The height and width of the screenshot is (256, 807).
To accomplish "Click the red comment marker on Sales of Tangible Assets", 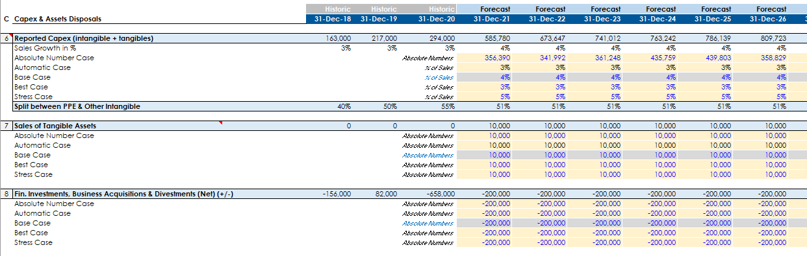I will tap(220, 122).
